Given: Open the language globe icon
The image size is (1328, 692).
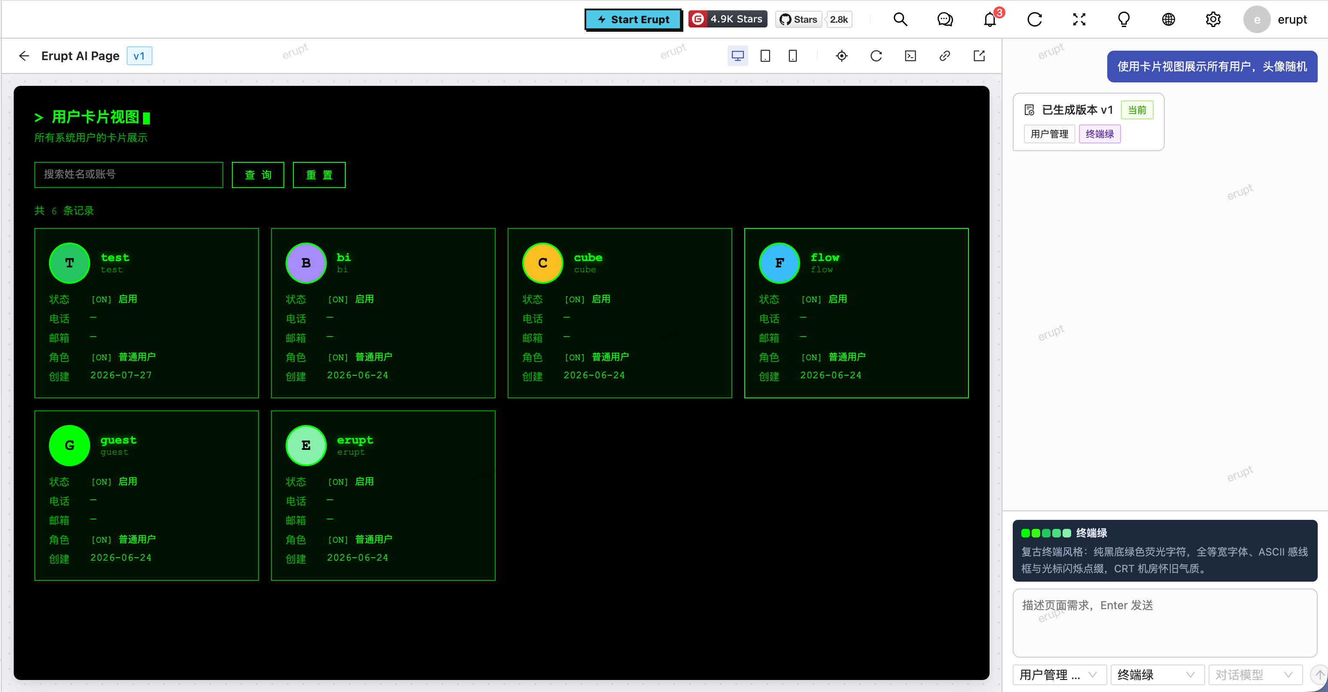Looking at the screenshot, I should click(1168, 20).
